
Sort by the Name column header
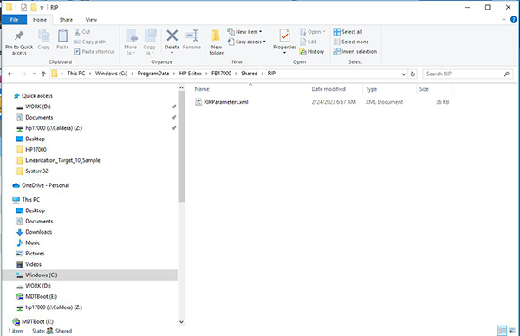[x=250, y=89]
